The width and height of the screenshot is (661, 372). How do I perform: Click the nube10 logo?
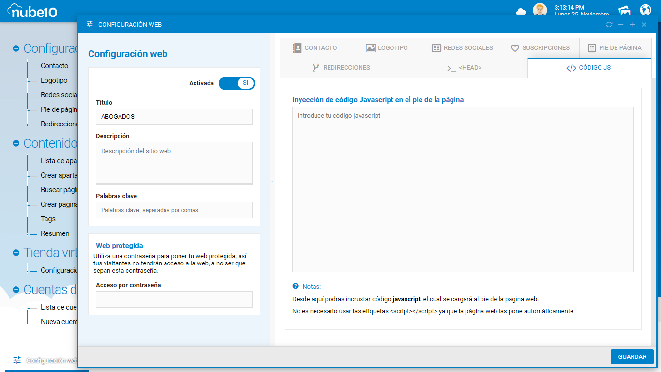pyautogui.click(x=33, y=11)
